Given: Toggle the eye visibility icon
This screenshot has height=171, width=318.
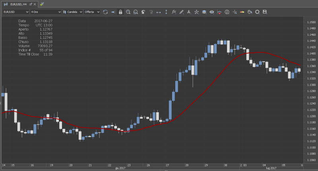Looking at the screenshot, I should 211,12.
